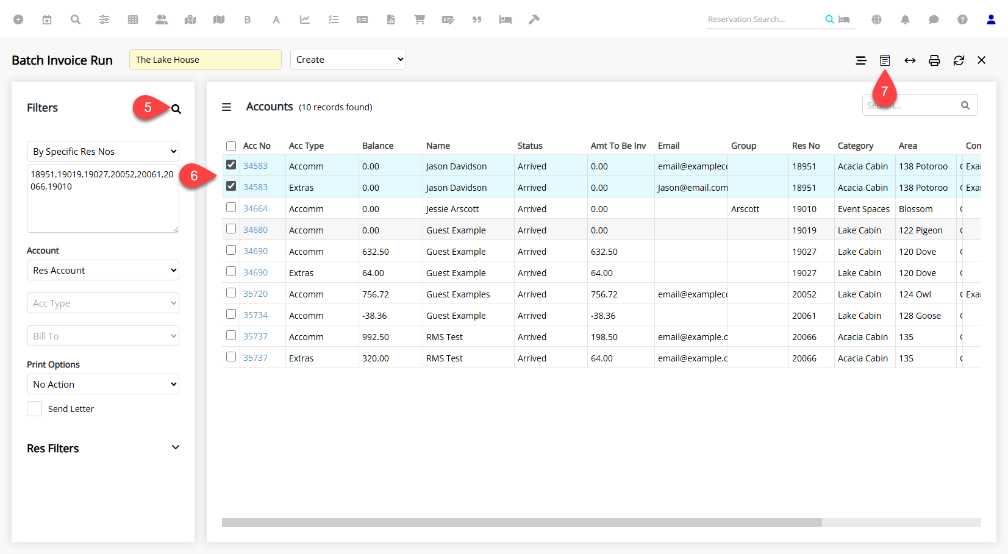Viewport: 1008px width, 554px height.
Task: Click the refresh arrows icon
Action: (959, 60)
